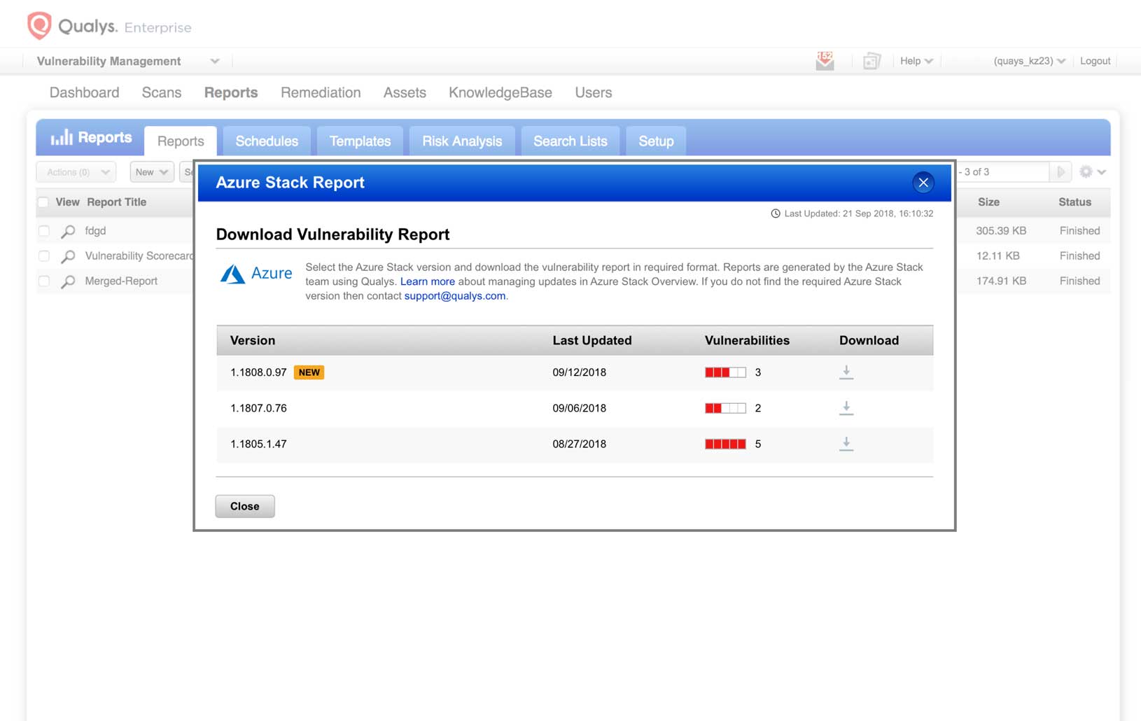1141x721 pixels.
Task: Open the Vulnerability Management module dropdown
Action: (214, 61)
